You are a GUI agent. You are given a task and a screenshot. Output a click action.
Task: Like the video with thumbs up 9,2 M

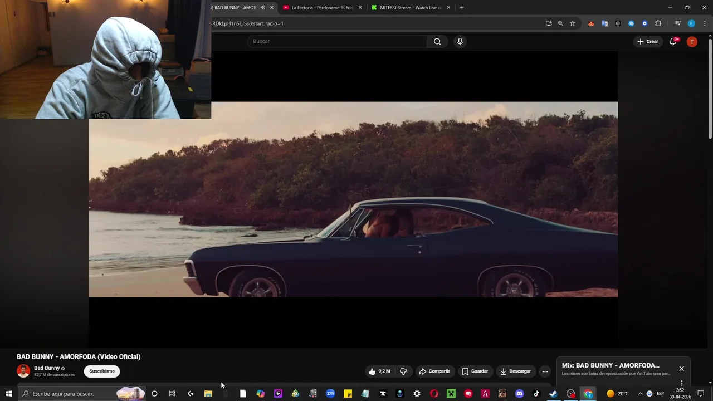click(379, 371)
